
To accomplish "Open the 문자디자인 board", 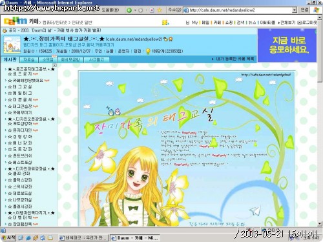I will [x=20, y=130].
